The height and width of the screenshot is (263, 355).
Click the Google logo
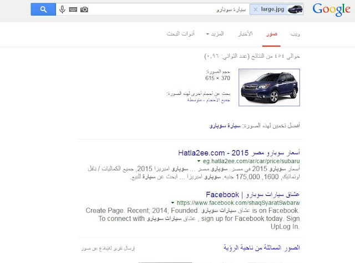(x=332, y=10)
